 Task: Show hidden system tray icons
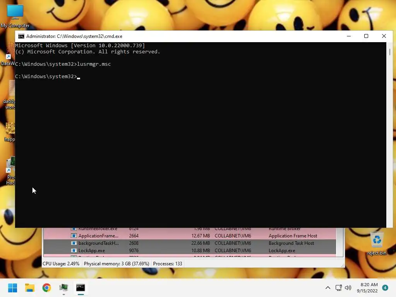pyautogui.click(x=328, y=288)
